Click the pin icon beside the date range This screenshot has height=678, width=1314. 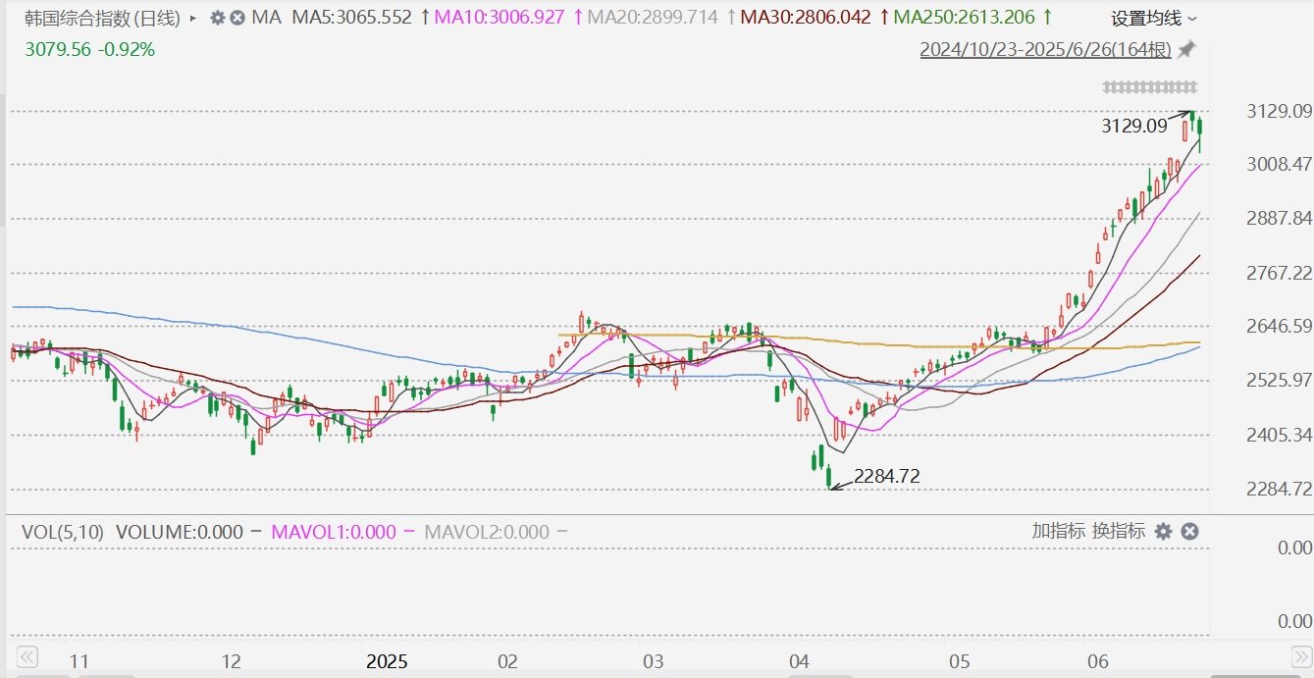pos(1186,49)
